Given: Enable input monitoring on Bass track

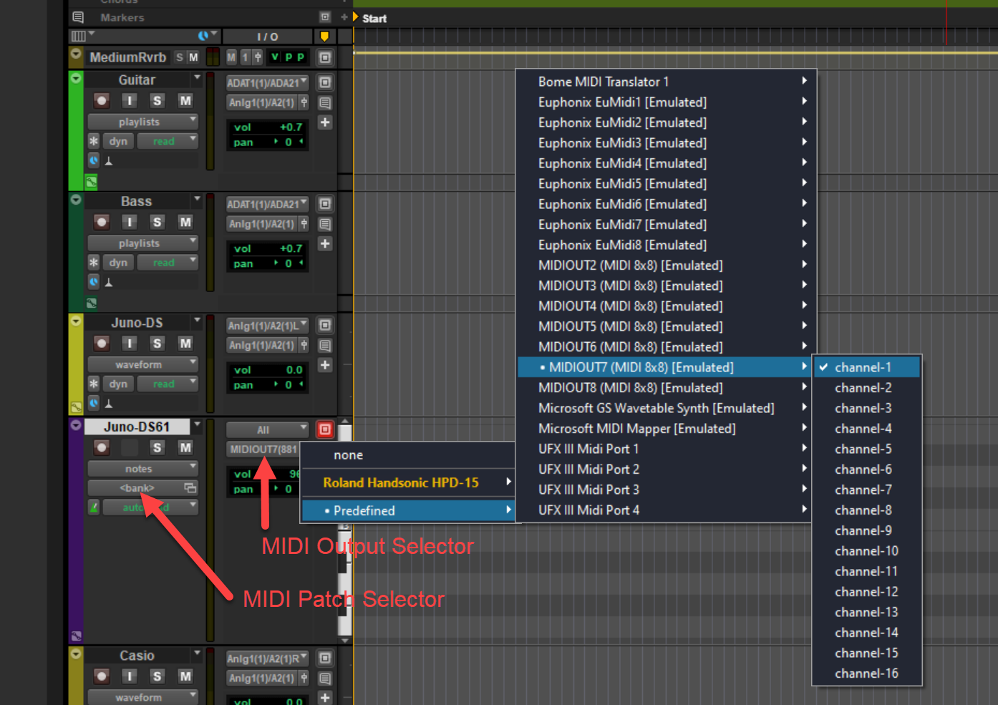Looking at the screenshot, I should [129, 223].
